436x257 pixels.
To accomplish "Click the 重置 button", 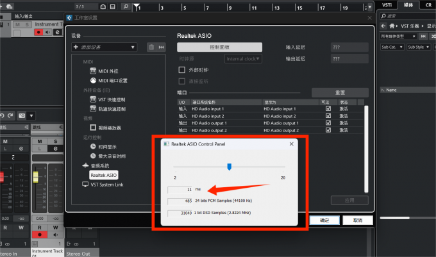I will point(340,92).
